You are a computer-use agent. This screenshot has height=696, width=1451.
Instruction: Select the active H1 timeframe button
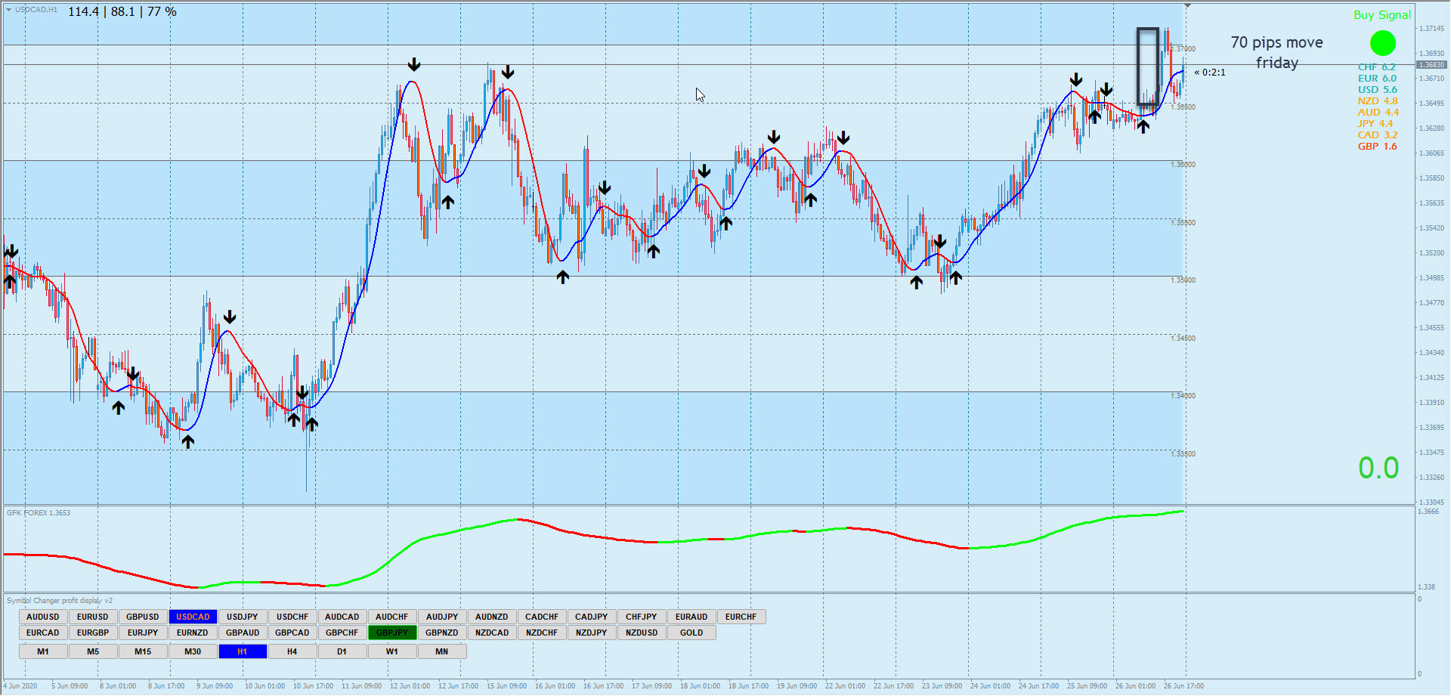pos(243,651)
